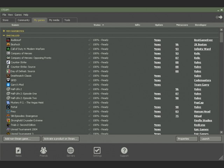Viewport: 224px width, 168px height.
Task: Open the News link for Bioshock
Action: pos(157,44)
